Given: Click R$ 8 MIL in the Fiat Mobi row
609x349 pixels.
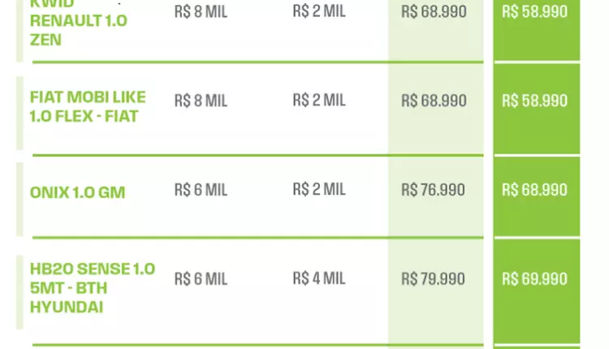Looking at the screenshot, I should [201, 101].
